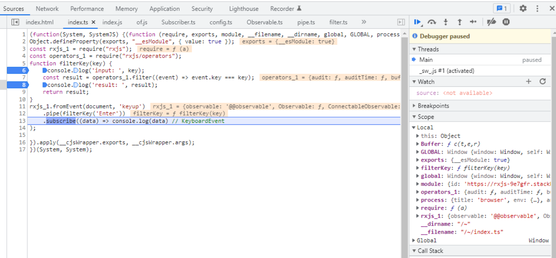Image resolution: width=556 pixels, height=258 pixels.
Task: Open the pipe.ts file tab
Action: tap(306, 22)
